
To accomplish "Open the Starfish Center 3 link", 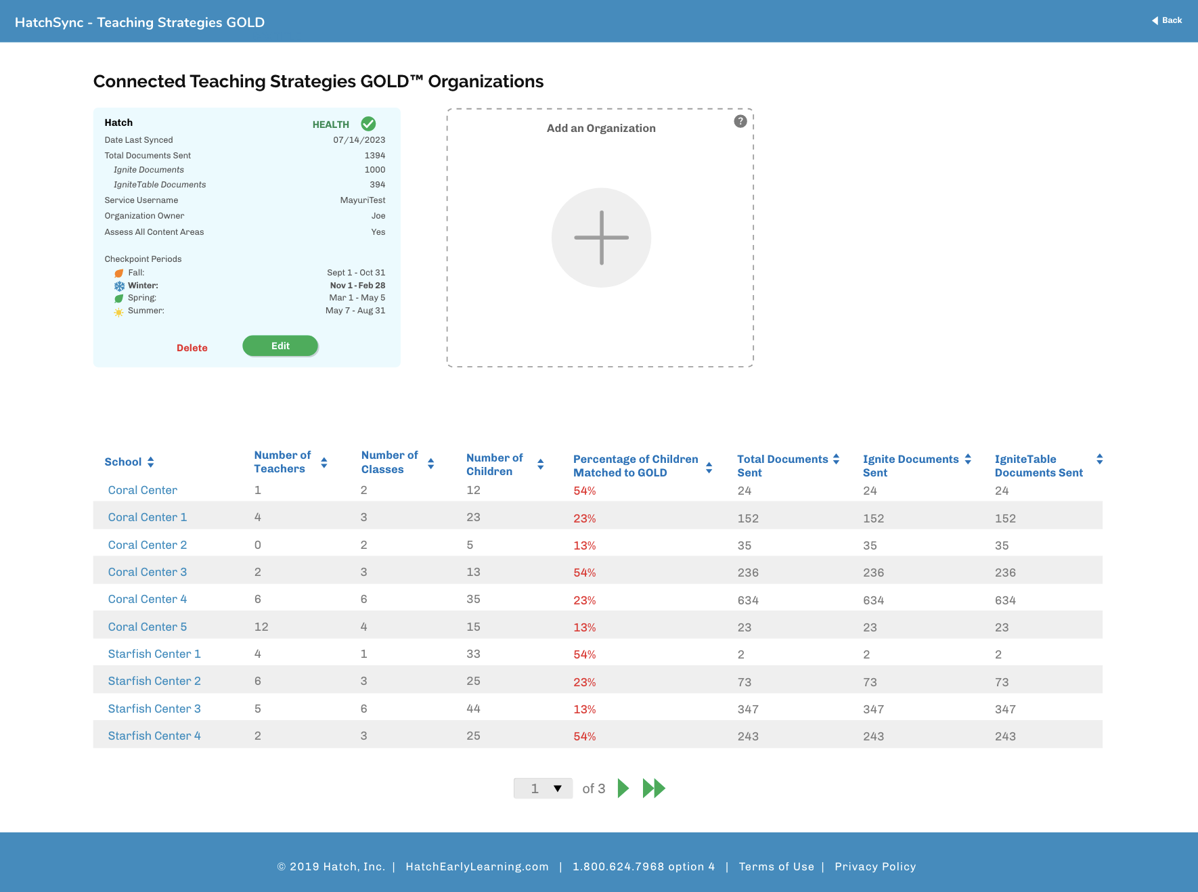I will pyautogui.click(x=154, y=709).
